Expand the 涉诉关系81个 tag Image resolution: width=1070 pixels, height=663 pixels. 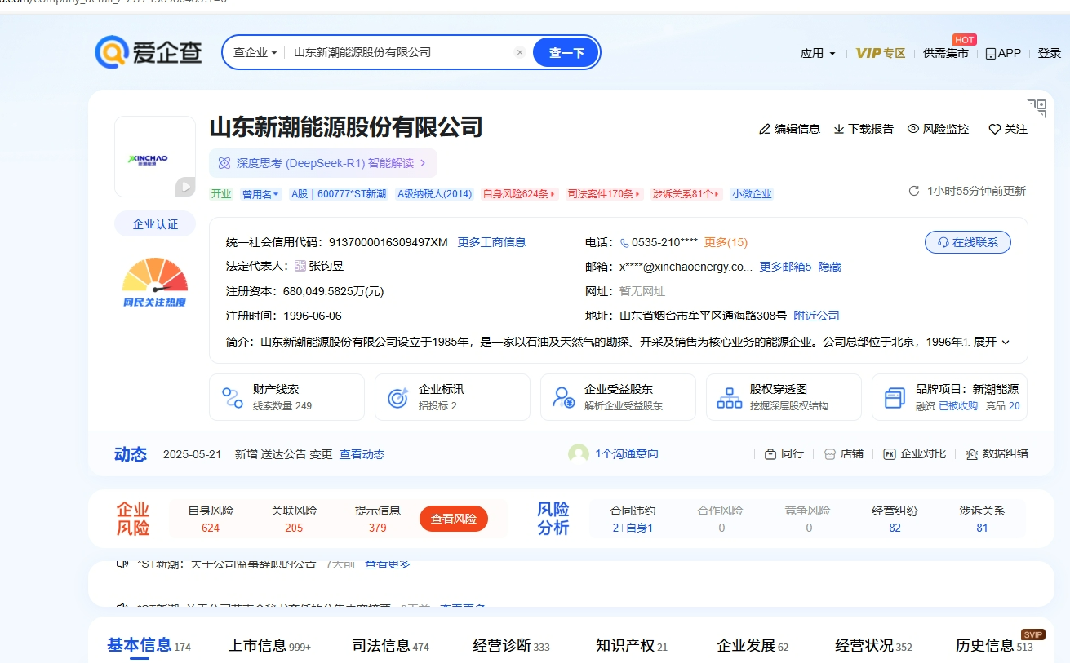(x=686, y=194)
